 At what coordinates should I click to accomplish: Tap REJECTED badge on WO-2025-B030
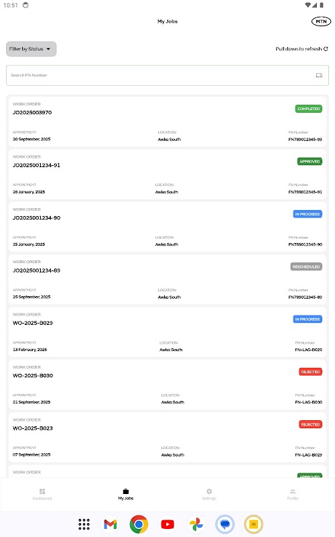(x=310, y=372)
